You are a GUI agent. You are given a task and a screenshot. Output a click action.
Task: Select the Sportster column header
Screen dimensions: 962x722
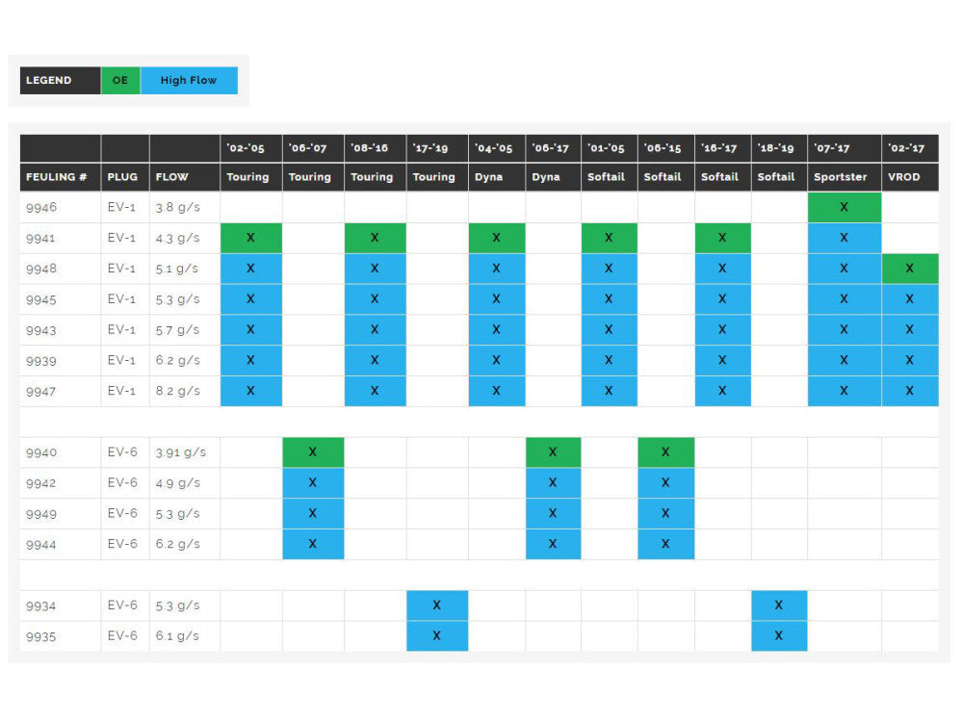[844, 177]
